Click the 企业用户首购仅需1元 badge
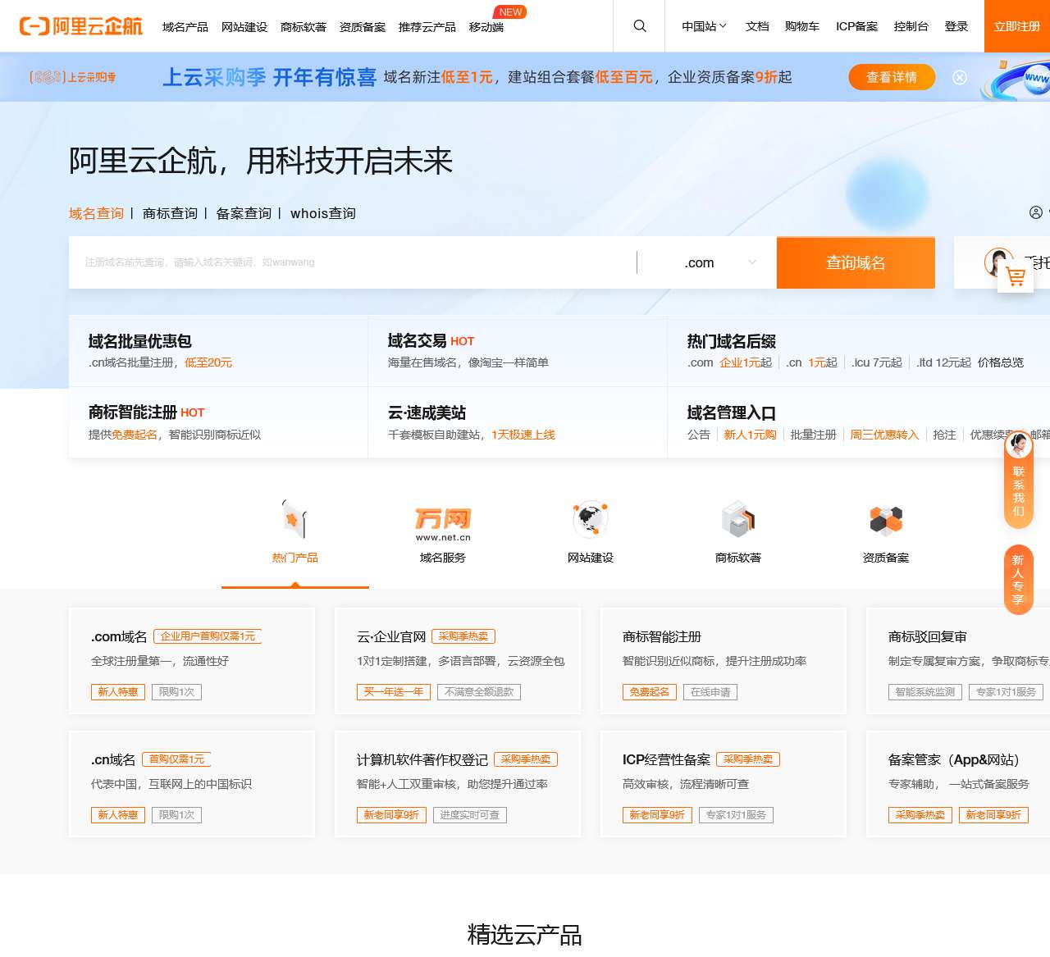 (x=208, y=636)
